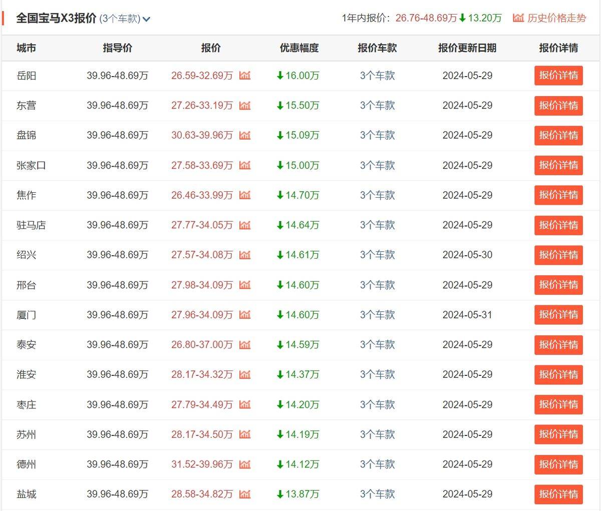Click the chart icon next to 德州's price
This screenshot has height=511, width=601.
[244, 464]
